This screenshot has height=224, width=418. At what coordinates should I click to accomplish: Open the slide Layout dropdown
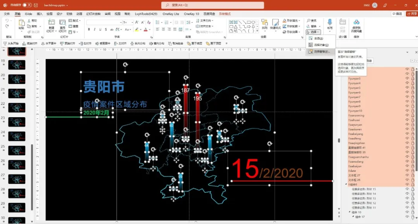click(75, 21)
